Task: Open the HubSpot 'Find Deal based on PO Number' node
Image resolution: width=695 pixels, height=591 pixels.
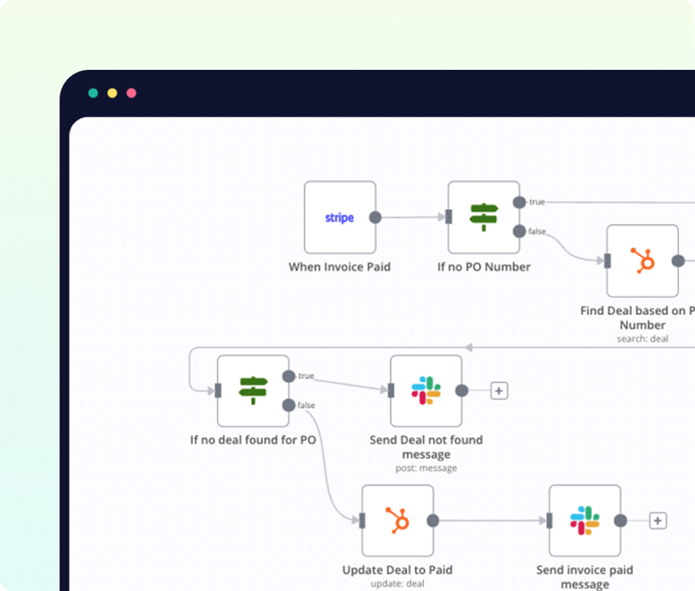Action: click(642, 261)
